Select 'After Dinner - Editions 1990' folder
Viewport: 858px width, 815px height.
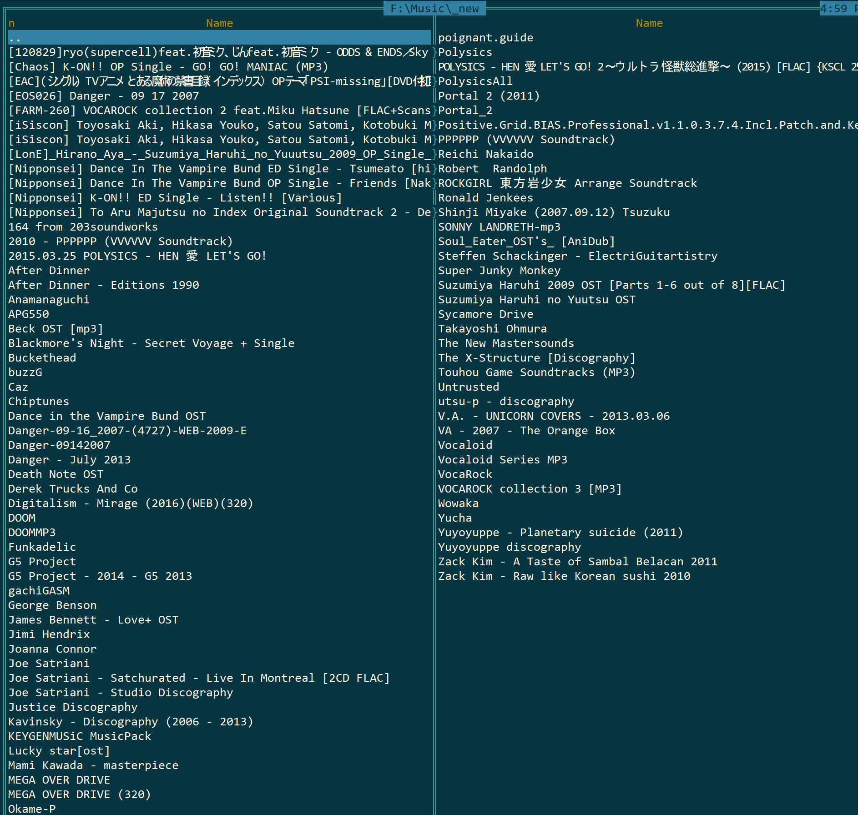tap(104, 285)
